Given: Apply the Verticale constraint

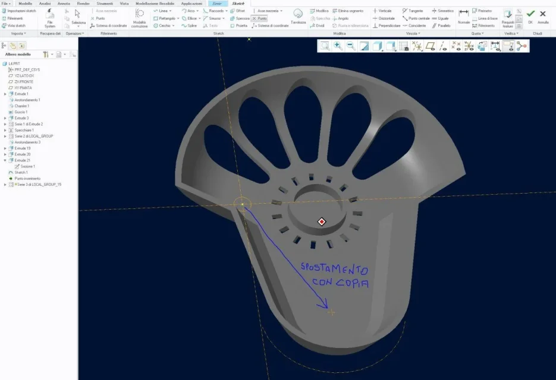Looking at the screenshot, I should tap(382, 11).
